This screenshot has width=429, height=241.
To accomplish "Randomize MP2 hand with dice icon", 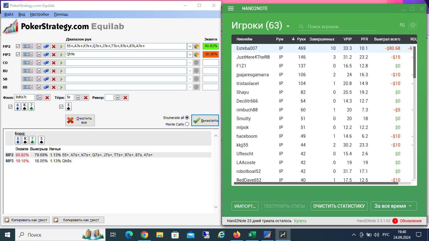I will pyautogui.click(x=46, y=46).
